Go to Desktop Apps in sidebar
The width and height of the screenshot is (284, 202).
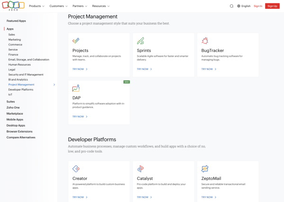pos(16,126)
